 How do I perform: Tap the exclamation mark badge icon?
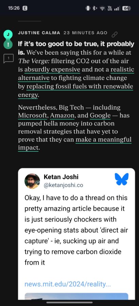8,44
